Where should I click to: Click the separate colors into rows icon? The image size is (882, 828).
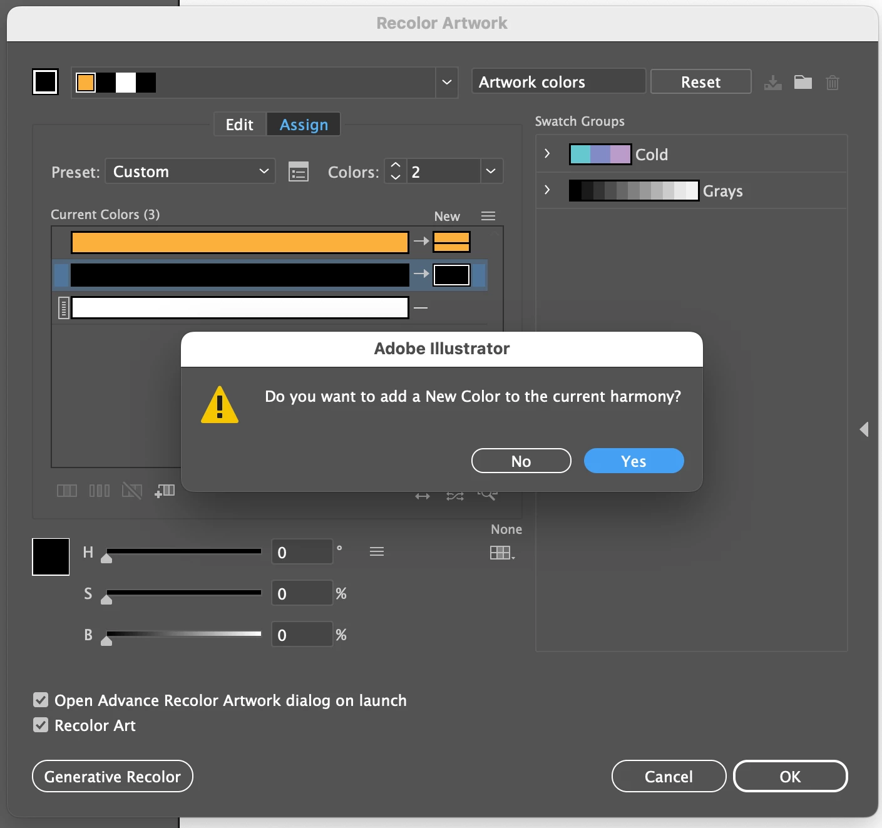[100, 491]
